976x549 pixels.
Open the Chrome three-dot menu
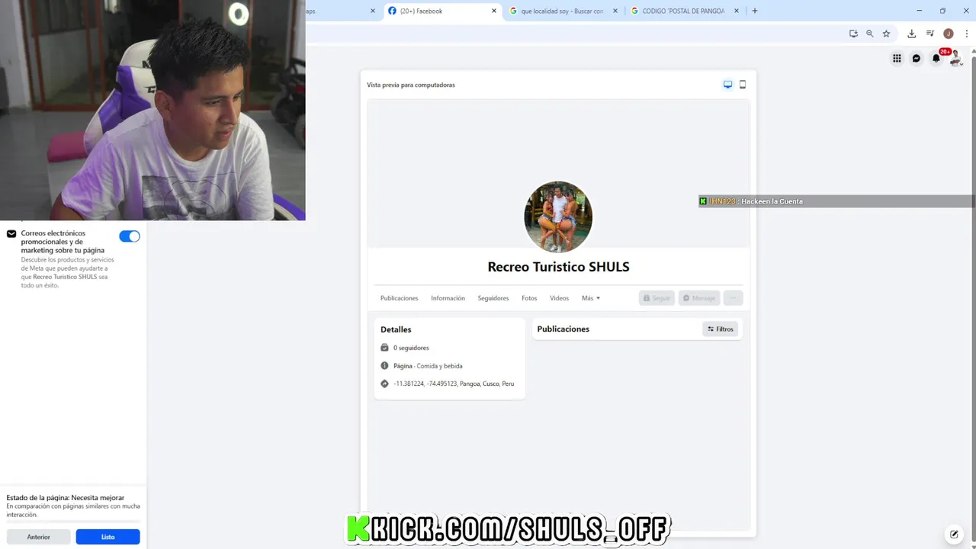(967, 34)
